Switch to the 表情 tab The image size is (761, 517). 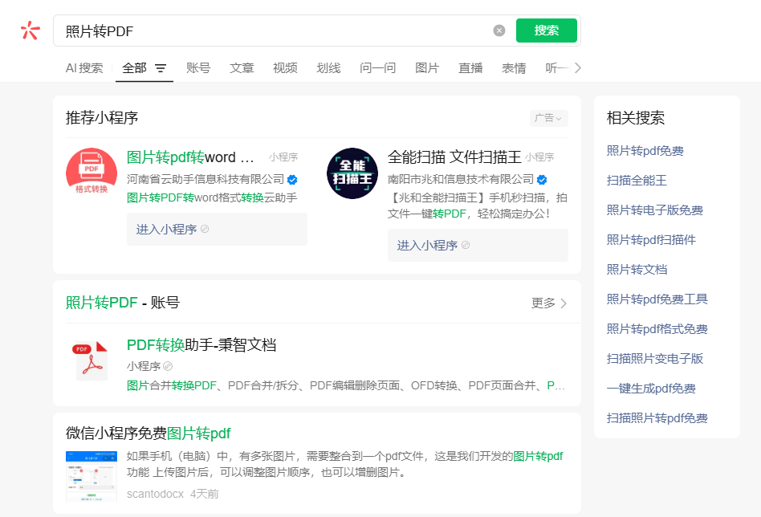(514, 68)
